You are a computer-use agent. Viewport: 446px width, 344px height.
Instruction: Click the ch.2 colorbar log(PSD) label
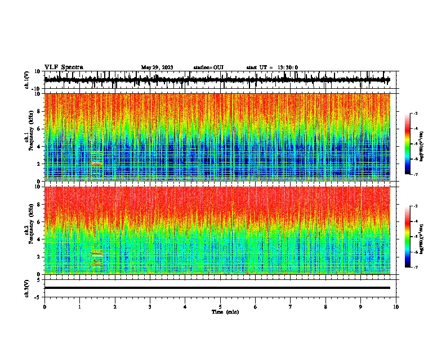point(422,239)
